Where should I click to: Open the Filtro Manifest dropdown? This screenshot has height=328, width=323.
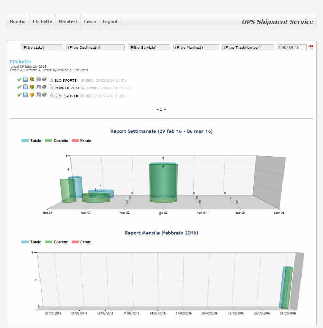click(x=196, y=48)
